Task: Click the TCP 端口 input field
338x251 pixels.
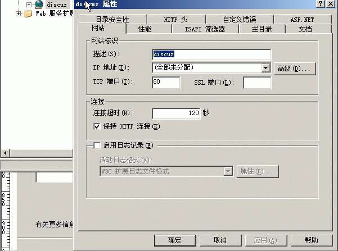Action: tap(166, 83)
